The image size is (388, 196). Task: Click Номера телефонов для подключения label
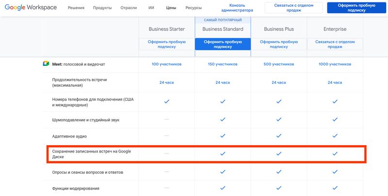pos(93,102)
